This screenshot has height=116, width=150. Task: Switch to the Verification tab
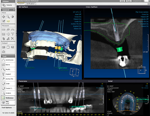pos(30,4)
